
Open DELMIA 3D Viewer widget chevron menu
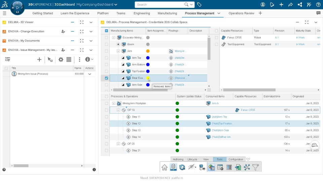pos(91,22)
